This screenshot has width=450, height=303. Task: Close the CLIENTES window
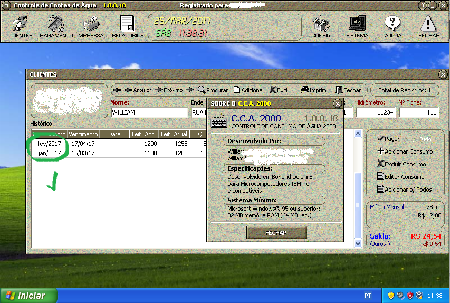click(443, 74)
